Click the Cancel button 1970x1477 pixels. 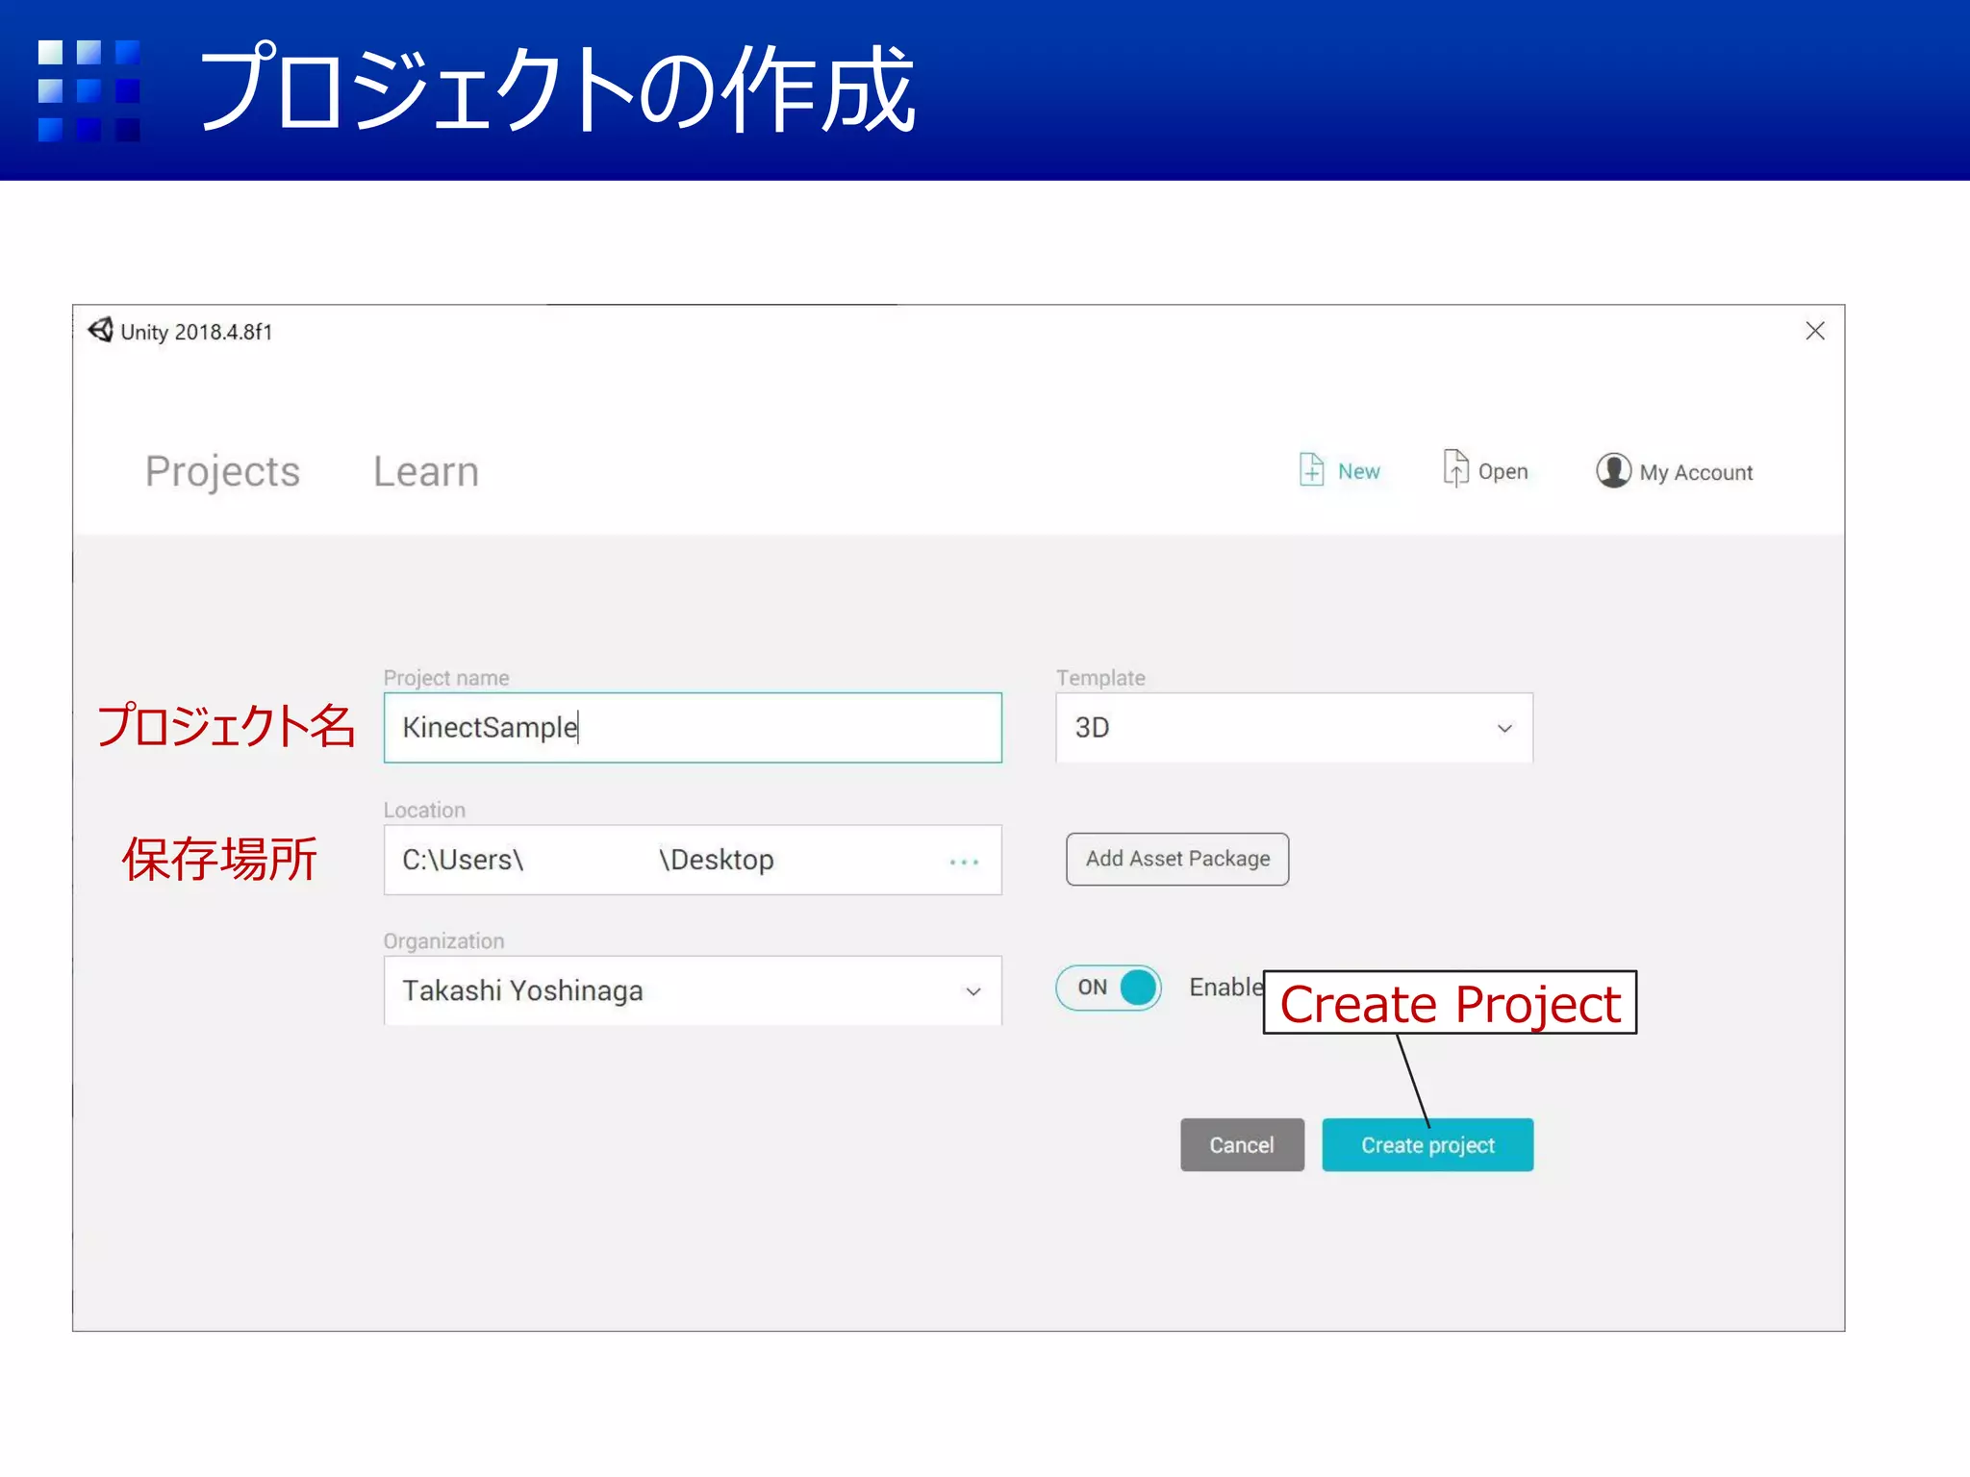click(x=1242, y=1144)
